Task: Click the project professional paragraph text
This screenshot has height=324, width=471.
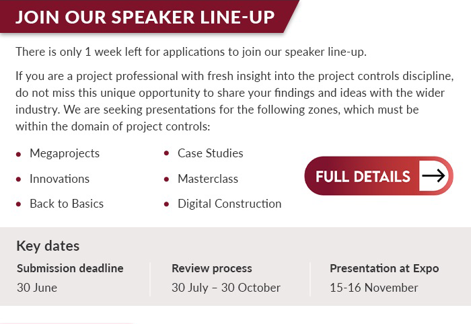Action: [235, 101]
